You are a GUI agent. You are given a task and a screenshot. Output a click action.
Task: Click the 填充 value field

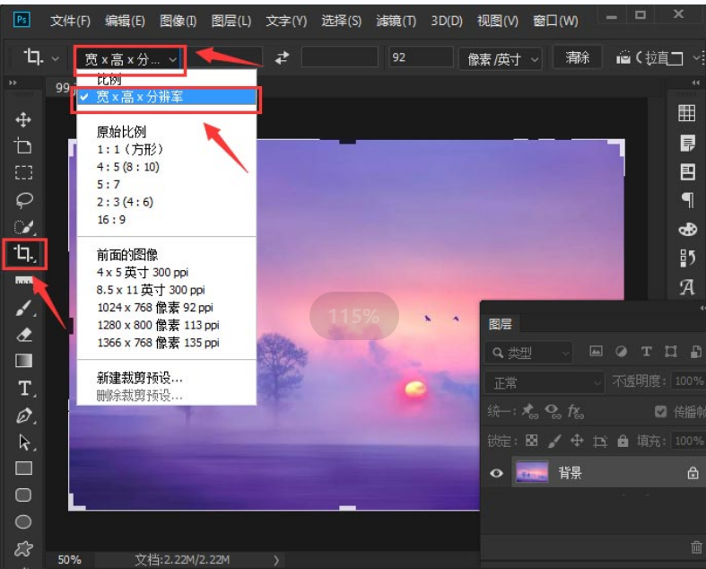[x=688, y=440]
